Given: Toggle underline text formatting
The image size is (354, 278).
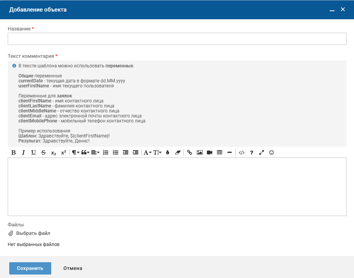Looking at the screenshot, I should point(34,152).
